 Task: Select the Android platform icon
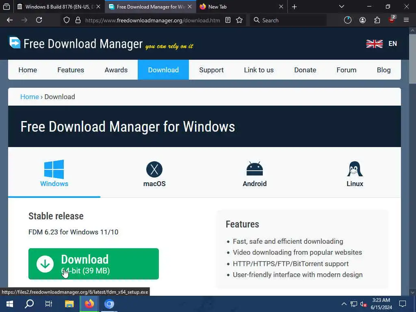point(255,169)
